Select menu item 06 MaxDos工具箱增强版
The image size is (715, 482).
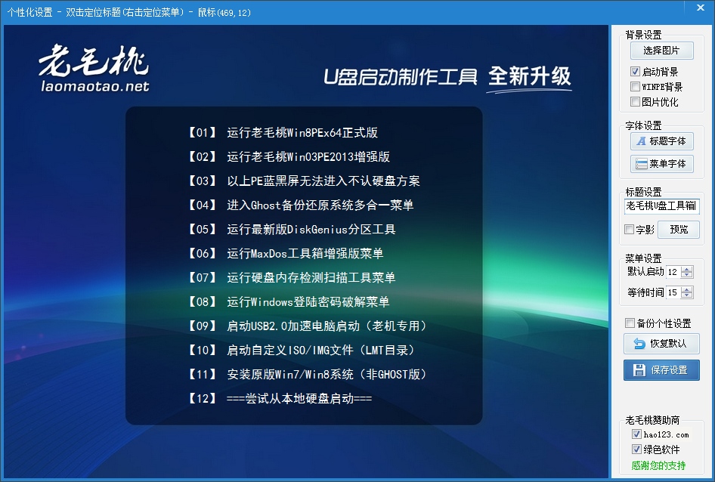285,254
